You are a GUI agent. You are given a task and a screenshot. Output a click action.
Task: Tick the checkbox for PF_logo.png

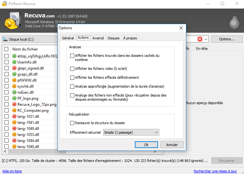6,98
